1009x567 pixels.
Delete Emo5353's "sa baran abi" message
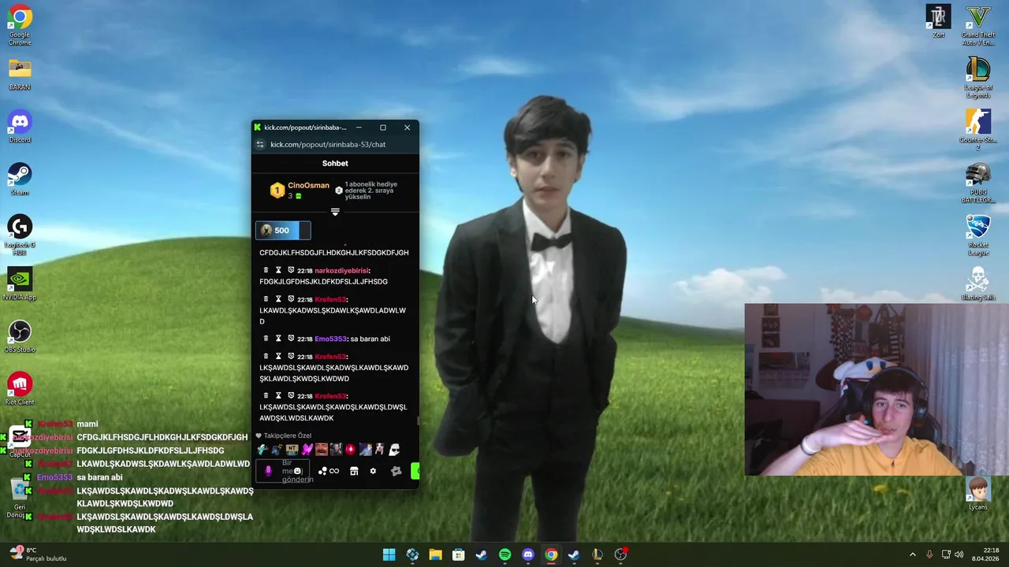point(266,339)
